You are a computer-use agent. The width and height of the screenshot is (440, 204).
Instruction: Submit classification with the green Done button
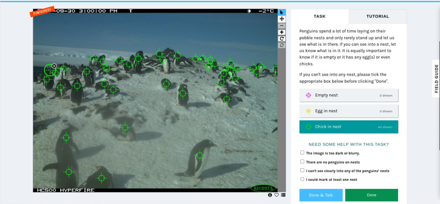372,195
